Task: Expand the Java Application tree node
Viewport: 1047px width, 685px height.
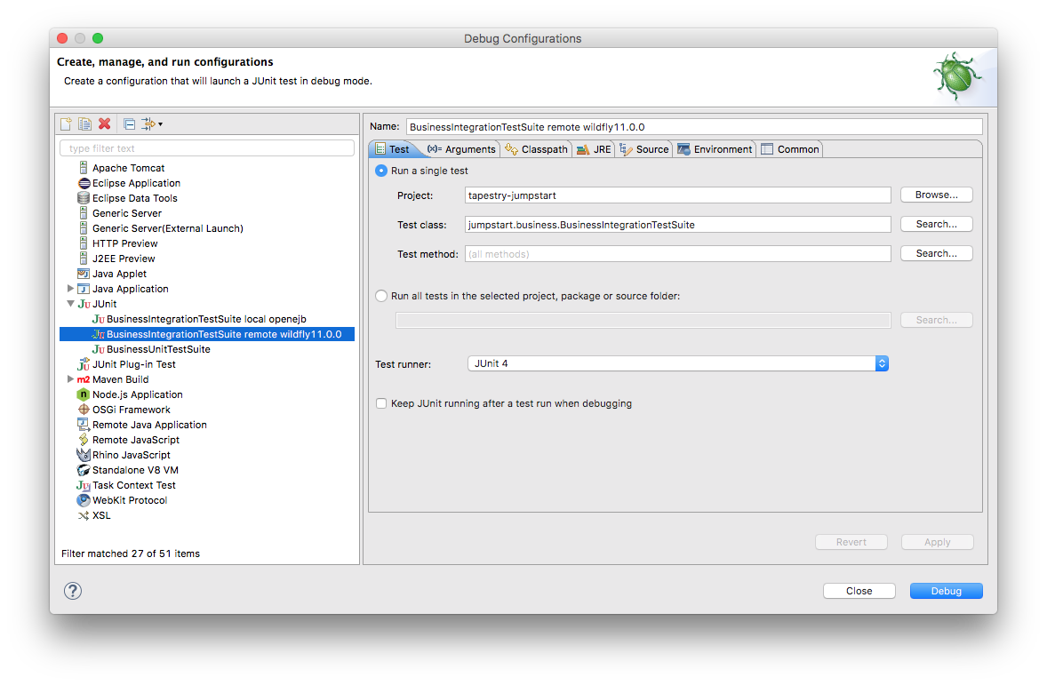Action: tap(71, 289)
